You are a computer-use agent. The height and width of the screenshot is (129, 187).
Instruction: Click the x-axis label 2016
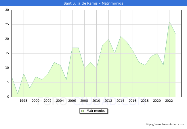[x=133, y=101]
